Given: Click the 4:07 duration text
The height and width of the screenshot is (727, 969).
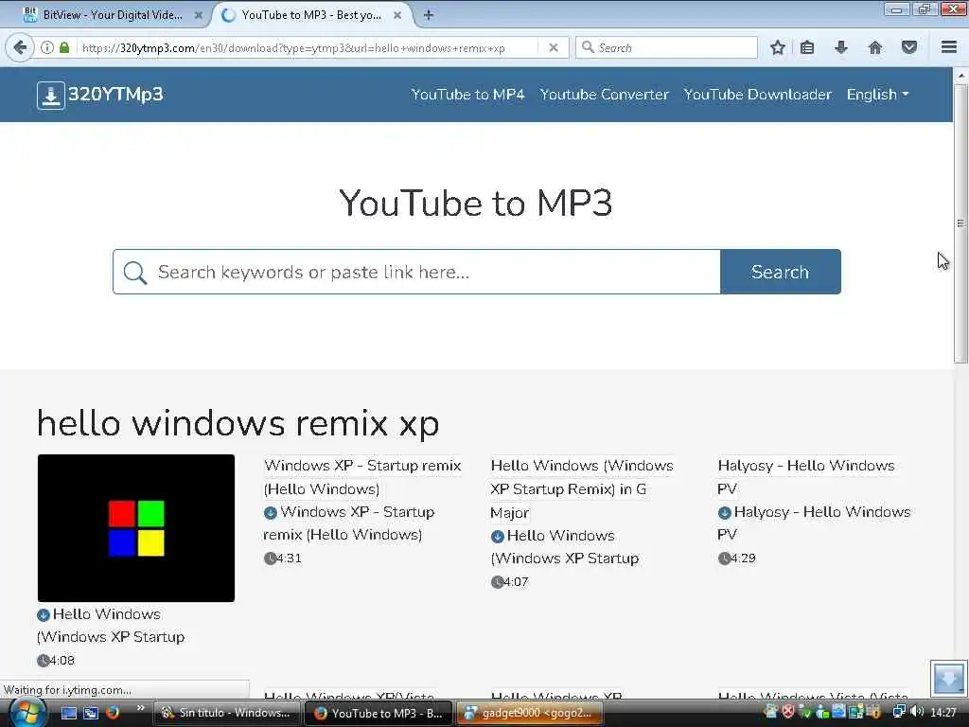Looking at the screenshot, I should tap(516, 582).
